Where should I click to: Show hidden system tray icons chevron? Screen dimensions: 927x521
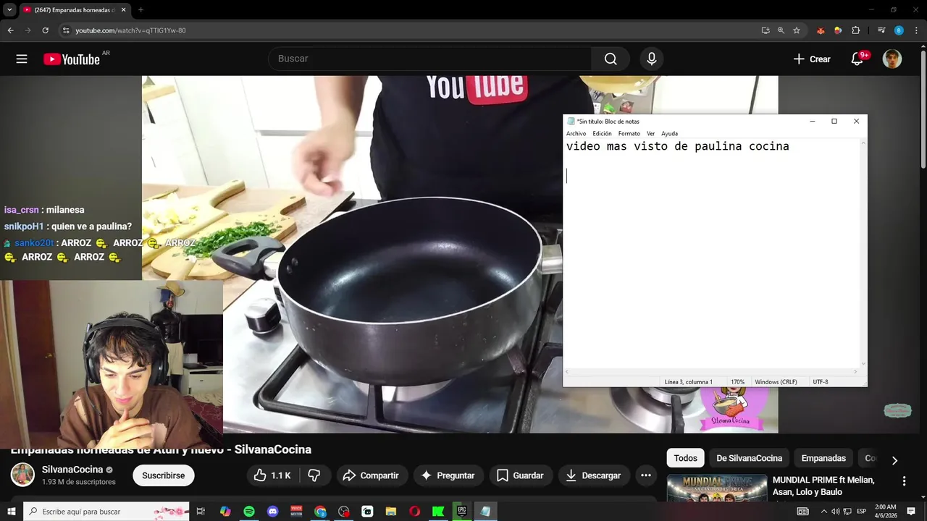tap(823, 512)
